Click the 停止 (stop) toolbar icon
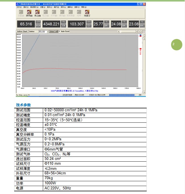 pos(37,12)
